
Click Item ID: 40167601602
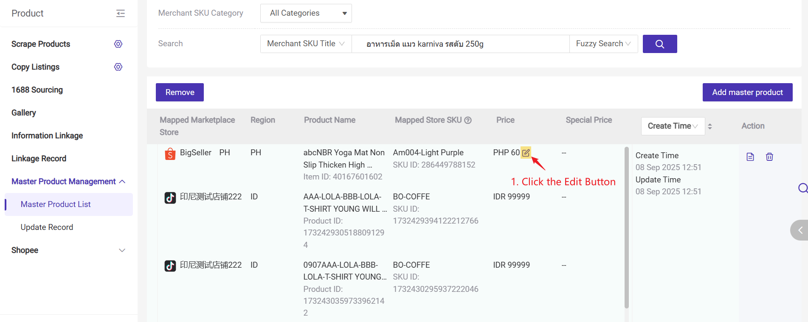click(343, 177)
